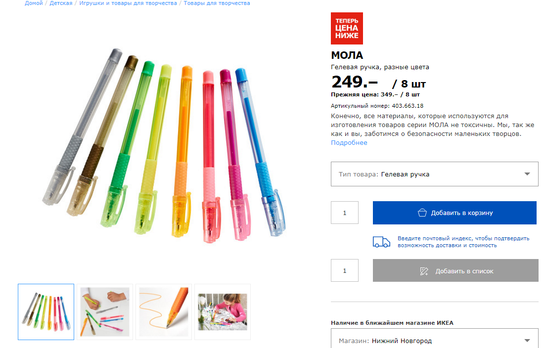Expand the 'Тип товара' dropdown arrow
This screenshot has width=545, height=348.
tap(527, 174)
